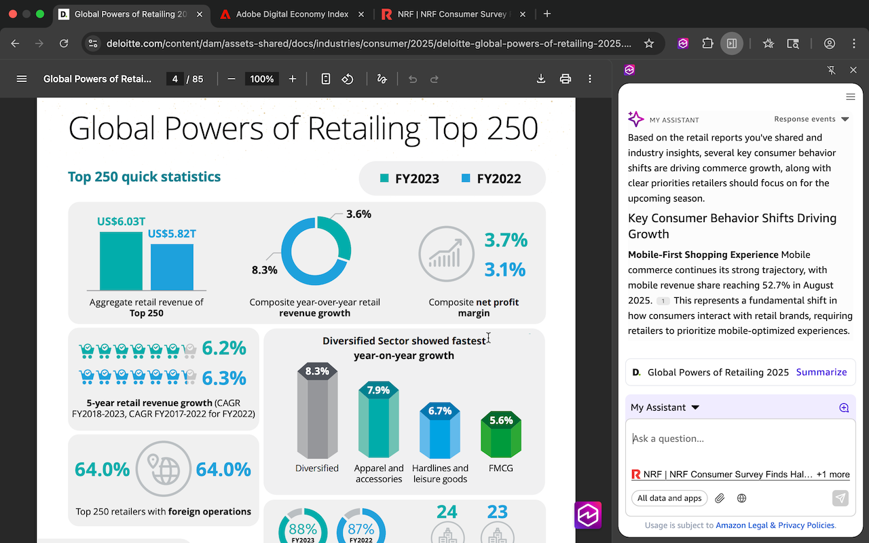Attach a file with paperclip icon
The height and width of the screenshot is (543, 869).
(x=720, y=498)
